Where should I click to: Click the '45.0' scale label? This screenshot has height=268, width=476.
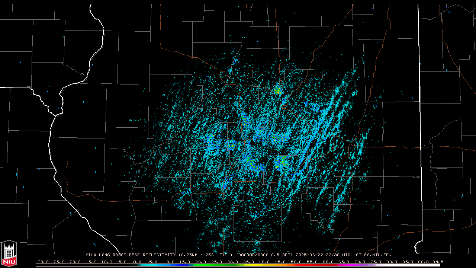click(281, 262)
